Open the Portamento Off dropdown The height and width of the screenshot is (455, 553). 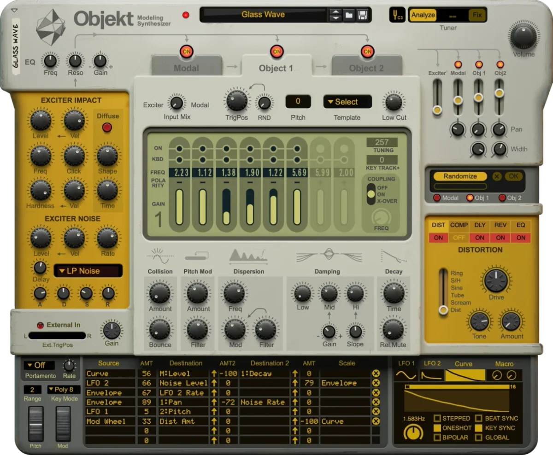(x=40, y=365)
